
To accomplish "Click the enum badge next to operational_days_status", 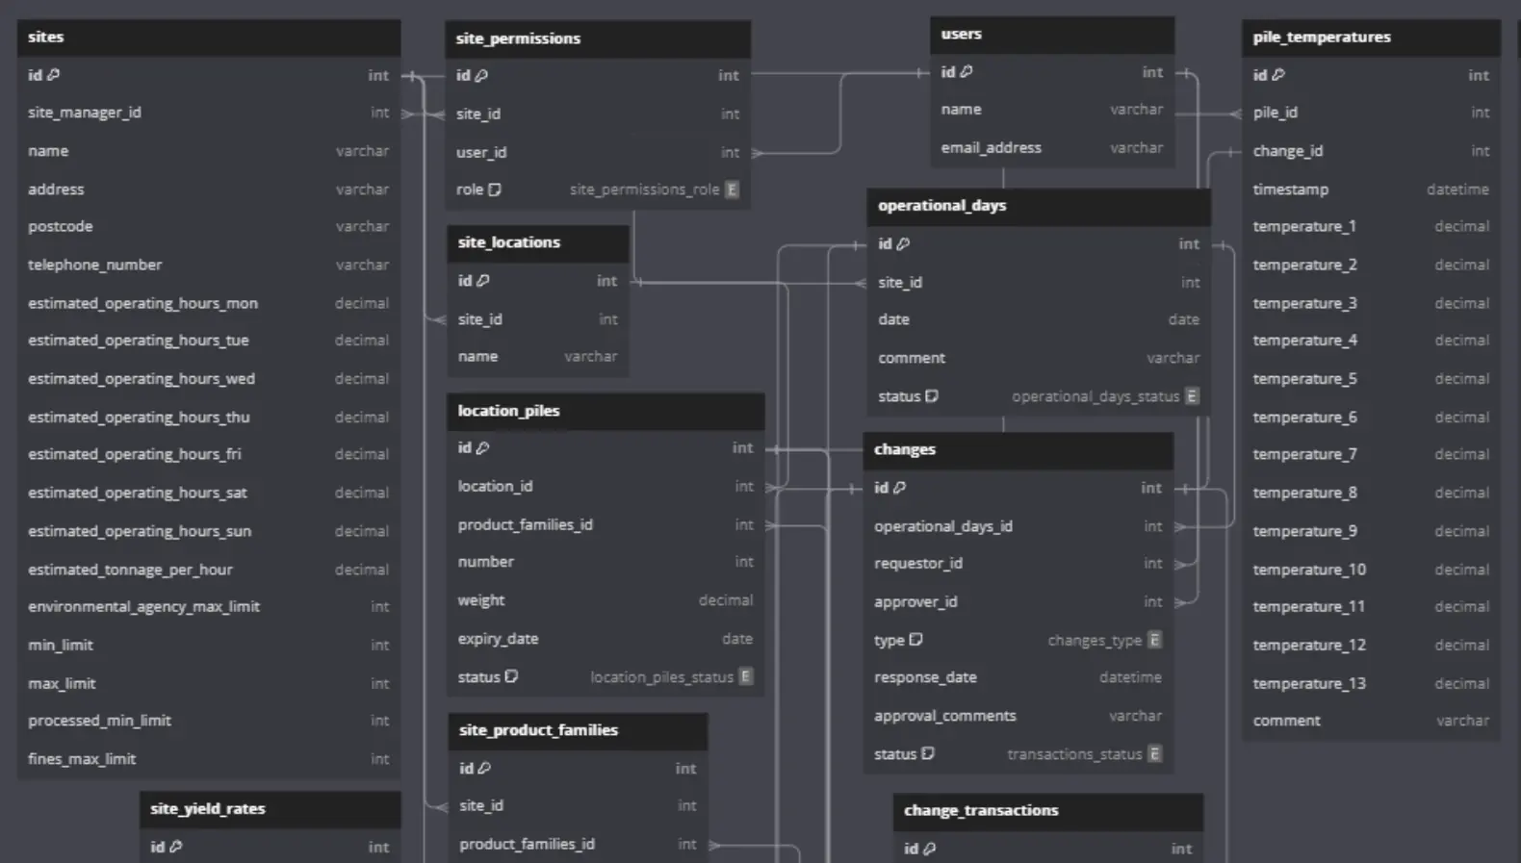I will pos(1192,396).
